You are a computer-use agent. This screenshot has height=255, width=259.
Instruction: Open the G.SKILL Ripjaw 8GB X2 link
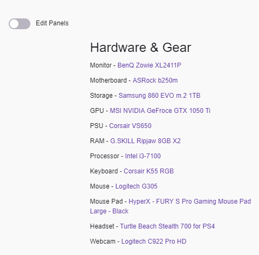point(145,141)
